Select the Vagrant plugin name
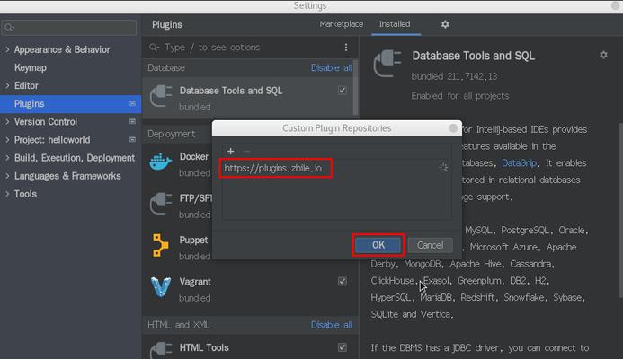623x359 pixels. [195, 282]
